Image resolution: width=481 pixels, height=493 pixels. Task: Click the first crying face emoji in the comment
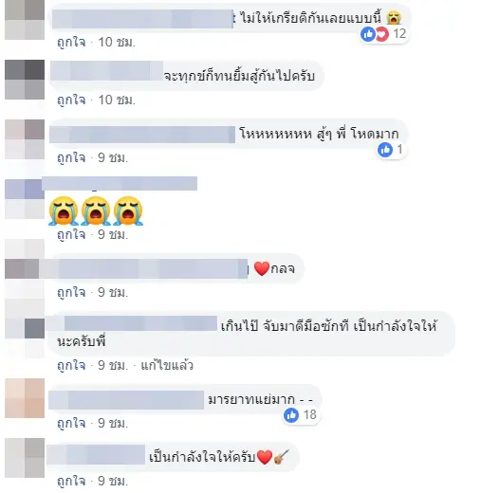64,210
